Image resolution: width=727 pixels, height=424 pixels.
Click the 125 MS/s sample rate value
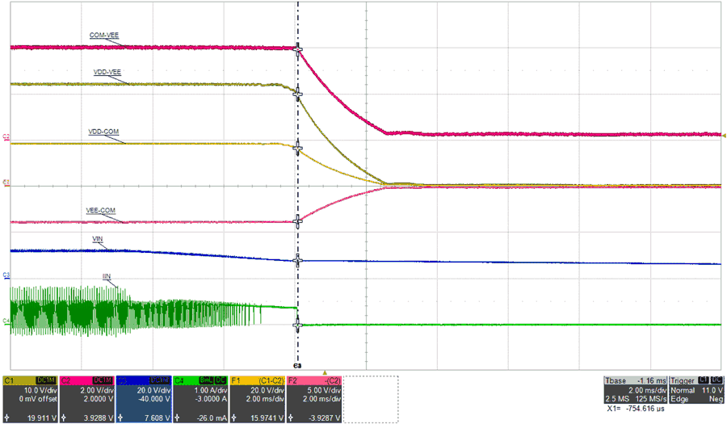tap(650, 399)
